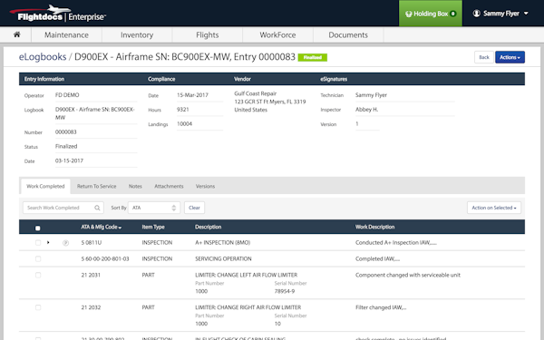The height and width of the screenshot is (340, 544).
Task: Switch to the Notes tab
Action: coord(135,186)
